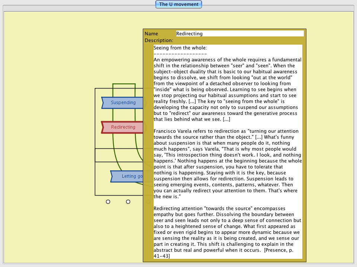Focus the Name field containing 'Redirecting'

(x=239, y=33)
